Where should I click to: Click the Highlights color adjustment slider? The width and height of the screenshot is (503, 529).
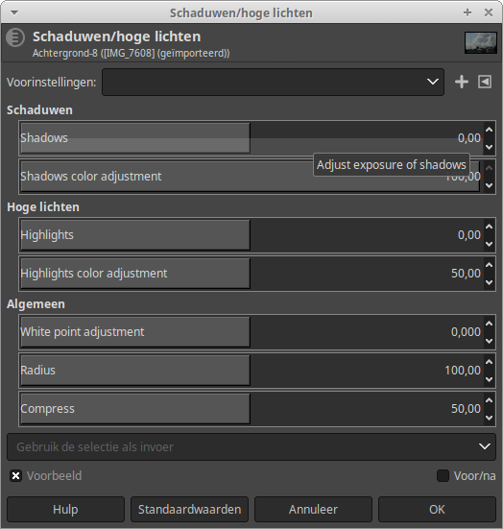[251, 274]
